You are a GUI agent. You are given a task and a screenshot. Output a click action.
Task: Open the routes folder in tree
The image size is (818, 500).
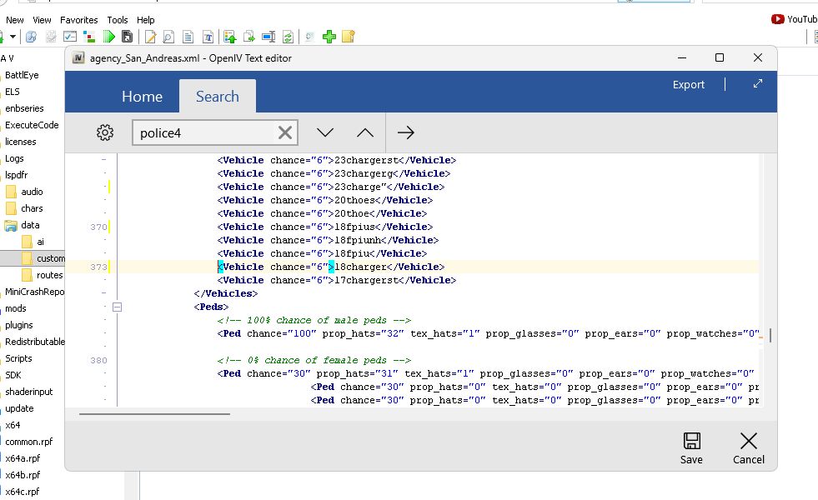pos(49,275)
